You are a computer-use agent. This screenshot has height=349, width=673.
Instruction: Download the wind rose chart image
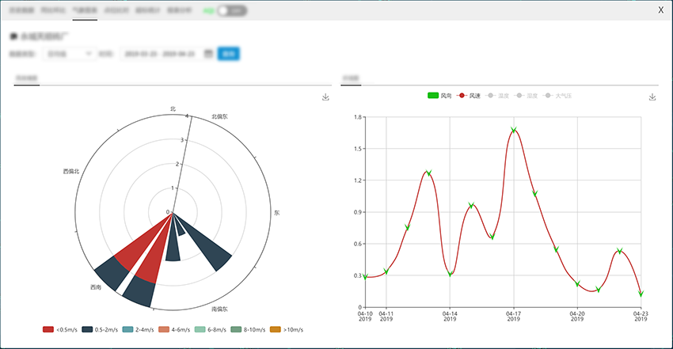pos(325,97)
